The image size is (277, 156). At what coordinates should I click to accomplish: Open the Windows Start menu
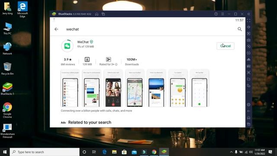click(x=5, y=152)
